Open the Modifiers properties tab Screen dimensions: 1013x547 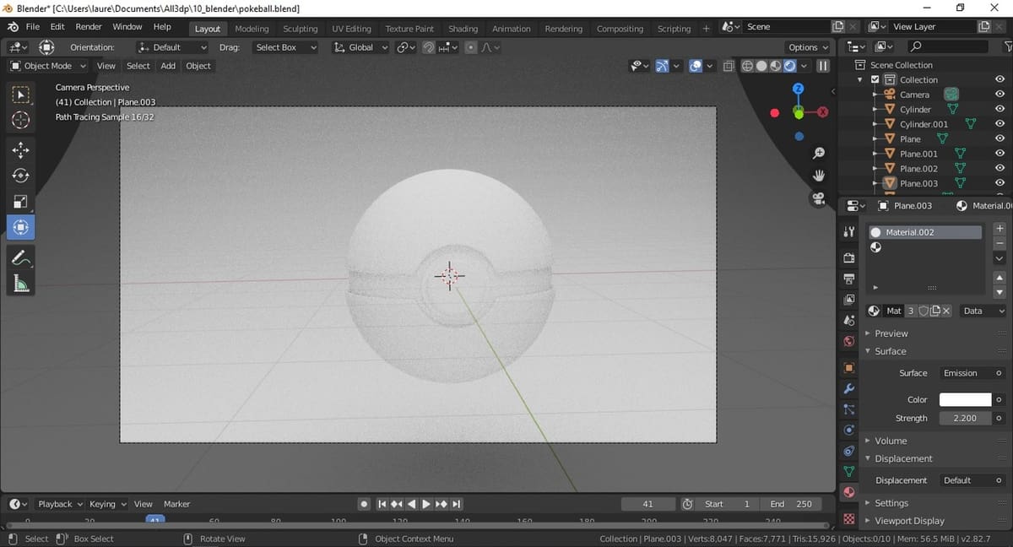pos(849,388)
